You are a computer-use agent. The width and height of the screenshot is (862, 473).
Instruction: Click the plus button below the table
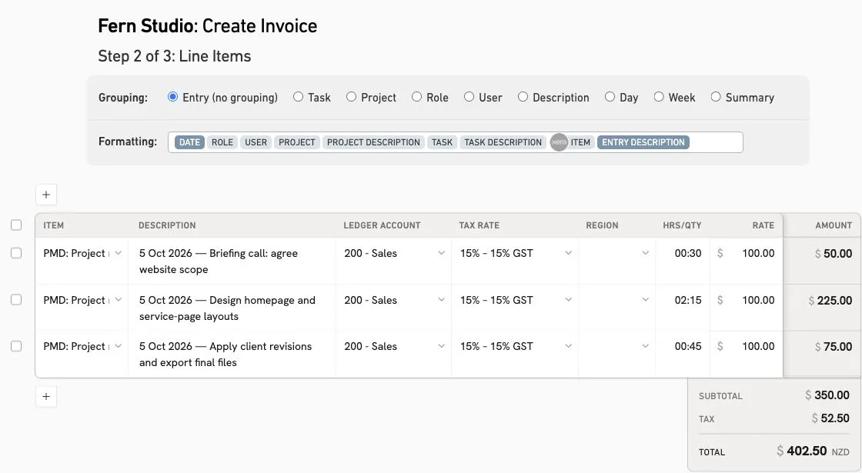click(x=46, y=396)
